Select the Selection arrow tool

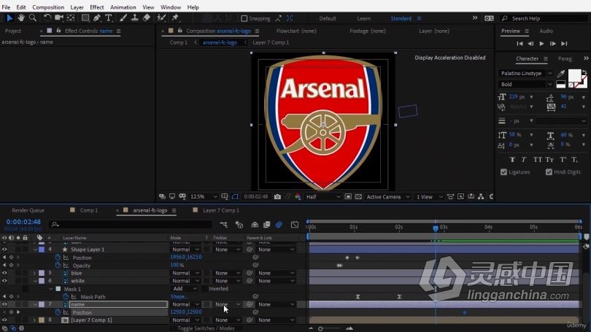pos(9,18)
